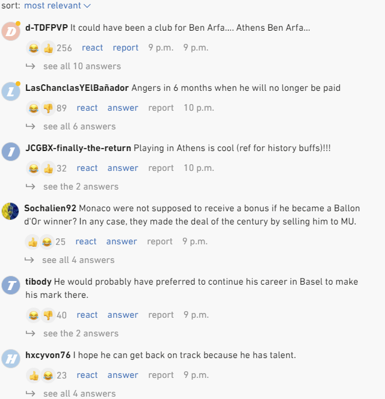Screen dimensions: 385x399
Task: Answer the LasChanclasYElBañador comment
Action: pyautogui.click(x=123, y=108)
